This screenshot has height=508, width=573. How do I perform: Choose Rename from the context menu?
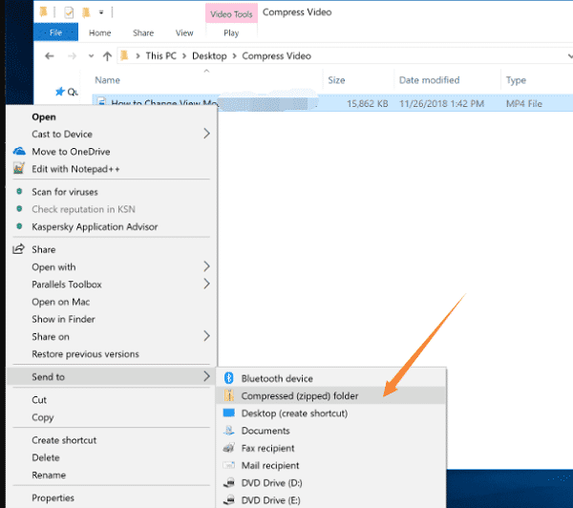[x=112, y=476]
